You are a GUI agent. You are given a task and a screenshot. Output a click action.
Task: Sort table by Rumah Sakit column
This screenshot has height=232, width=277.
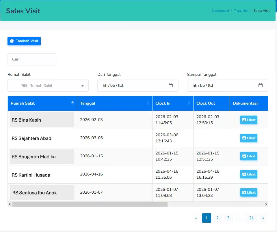tap(42, 103)
